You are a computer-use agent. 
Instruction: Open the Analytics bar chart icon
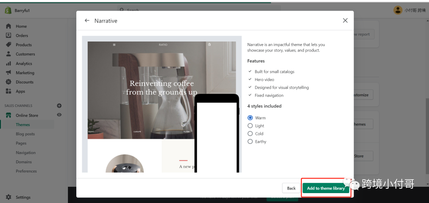click(x=8, y=63)
